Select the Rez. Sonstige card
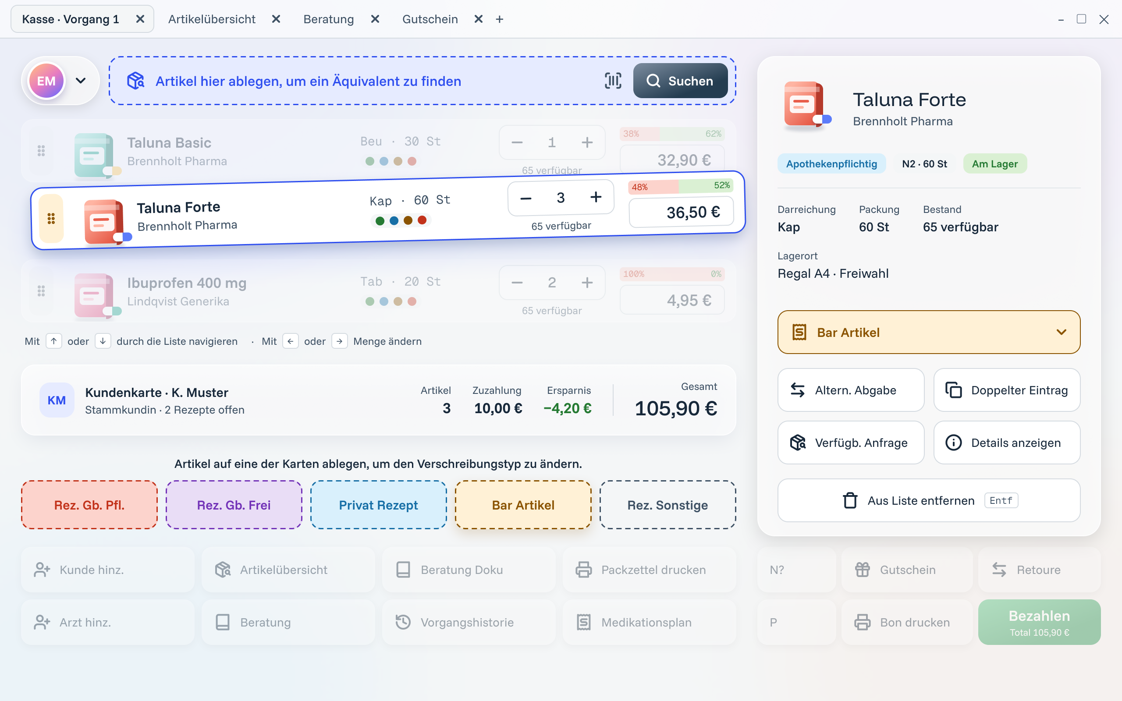1122x701 pixels. tap(668, 505)
